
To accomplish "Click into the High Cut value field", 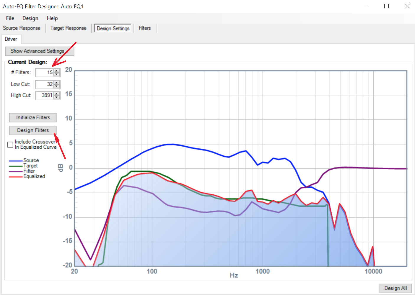I will (x=44, y=96).
